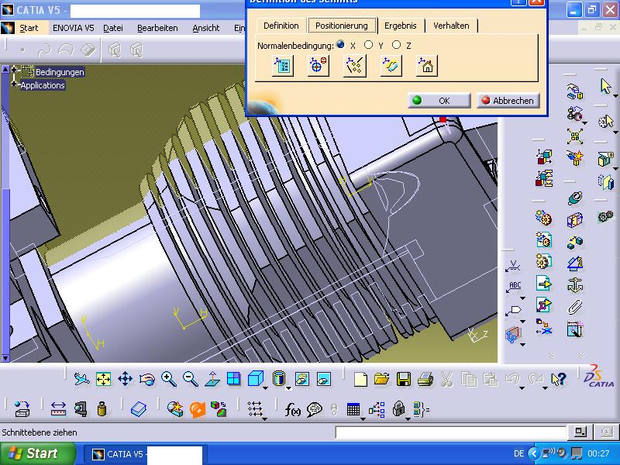The width and height of the screenshot is (620, 465).
Task: Choose positioning by 2/3 selections icon
Action: click(x=355, y=66)
